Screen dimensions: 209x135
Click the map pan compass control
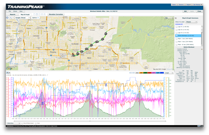point(7,17)
